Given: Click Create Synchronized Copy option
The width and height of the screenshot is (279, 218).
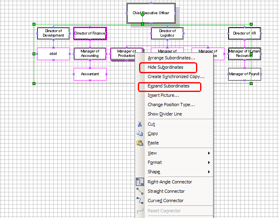Looking at the screenshot, I should click(176, 76).
